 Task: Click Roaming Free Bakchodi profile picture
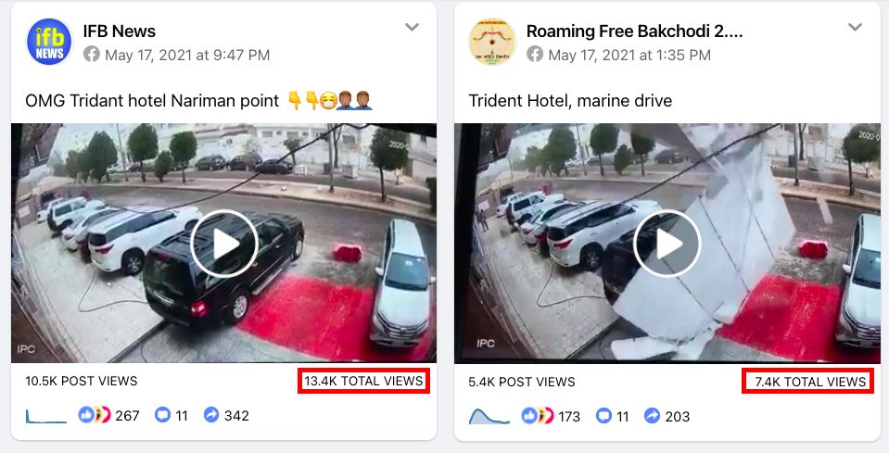[x=492, y=42]
